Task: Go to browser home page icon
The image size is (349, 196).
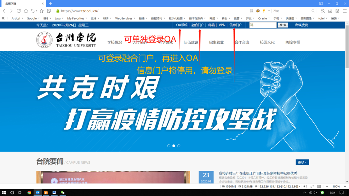Action: [x=26, y=11]
